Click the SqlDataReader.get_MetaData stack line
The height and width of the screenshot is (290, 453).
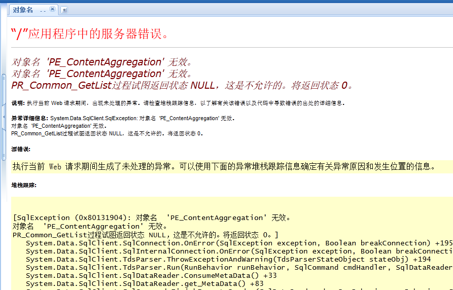click(x=145, y=283)
